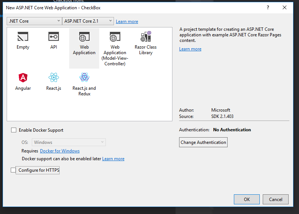Viewport: 299px width, 214px height.
Task: Open the ASP.NET Core 2.1 version dropdown
Action: 88,21
